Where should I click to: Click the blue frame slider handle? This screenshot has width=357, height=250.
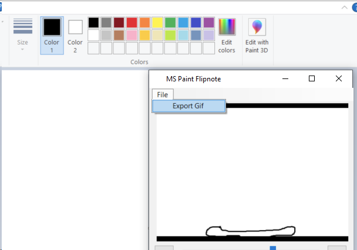click(x=273, y=248)
